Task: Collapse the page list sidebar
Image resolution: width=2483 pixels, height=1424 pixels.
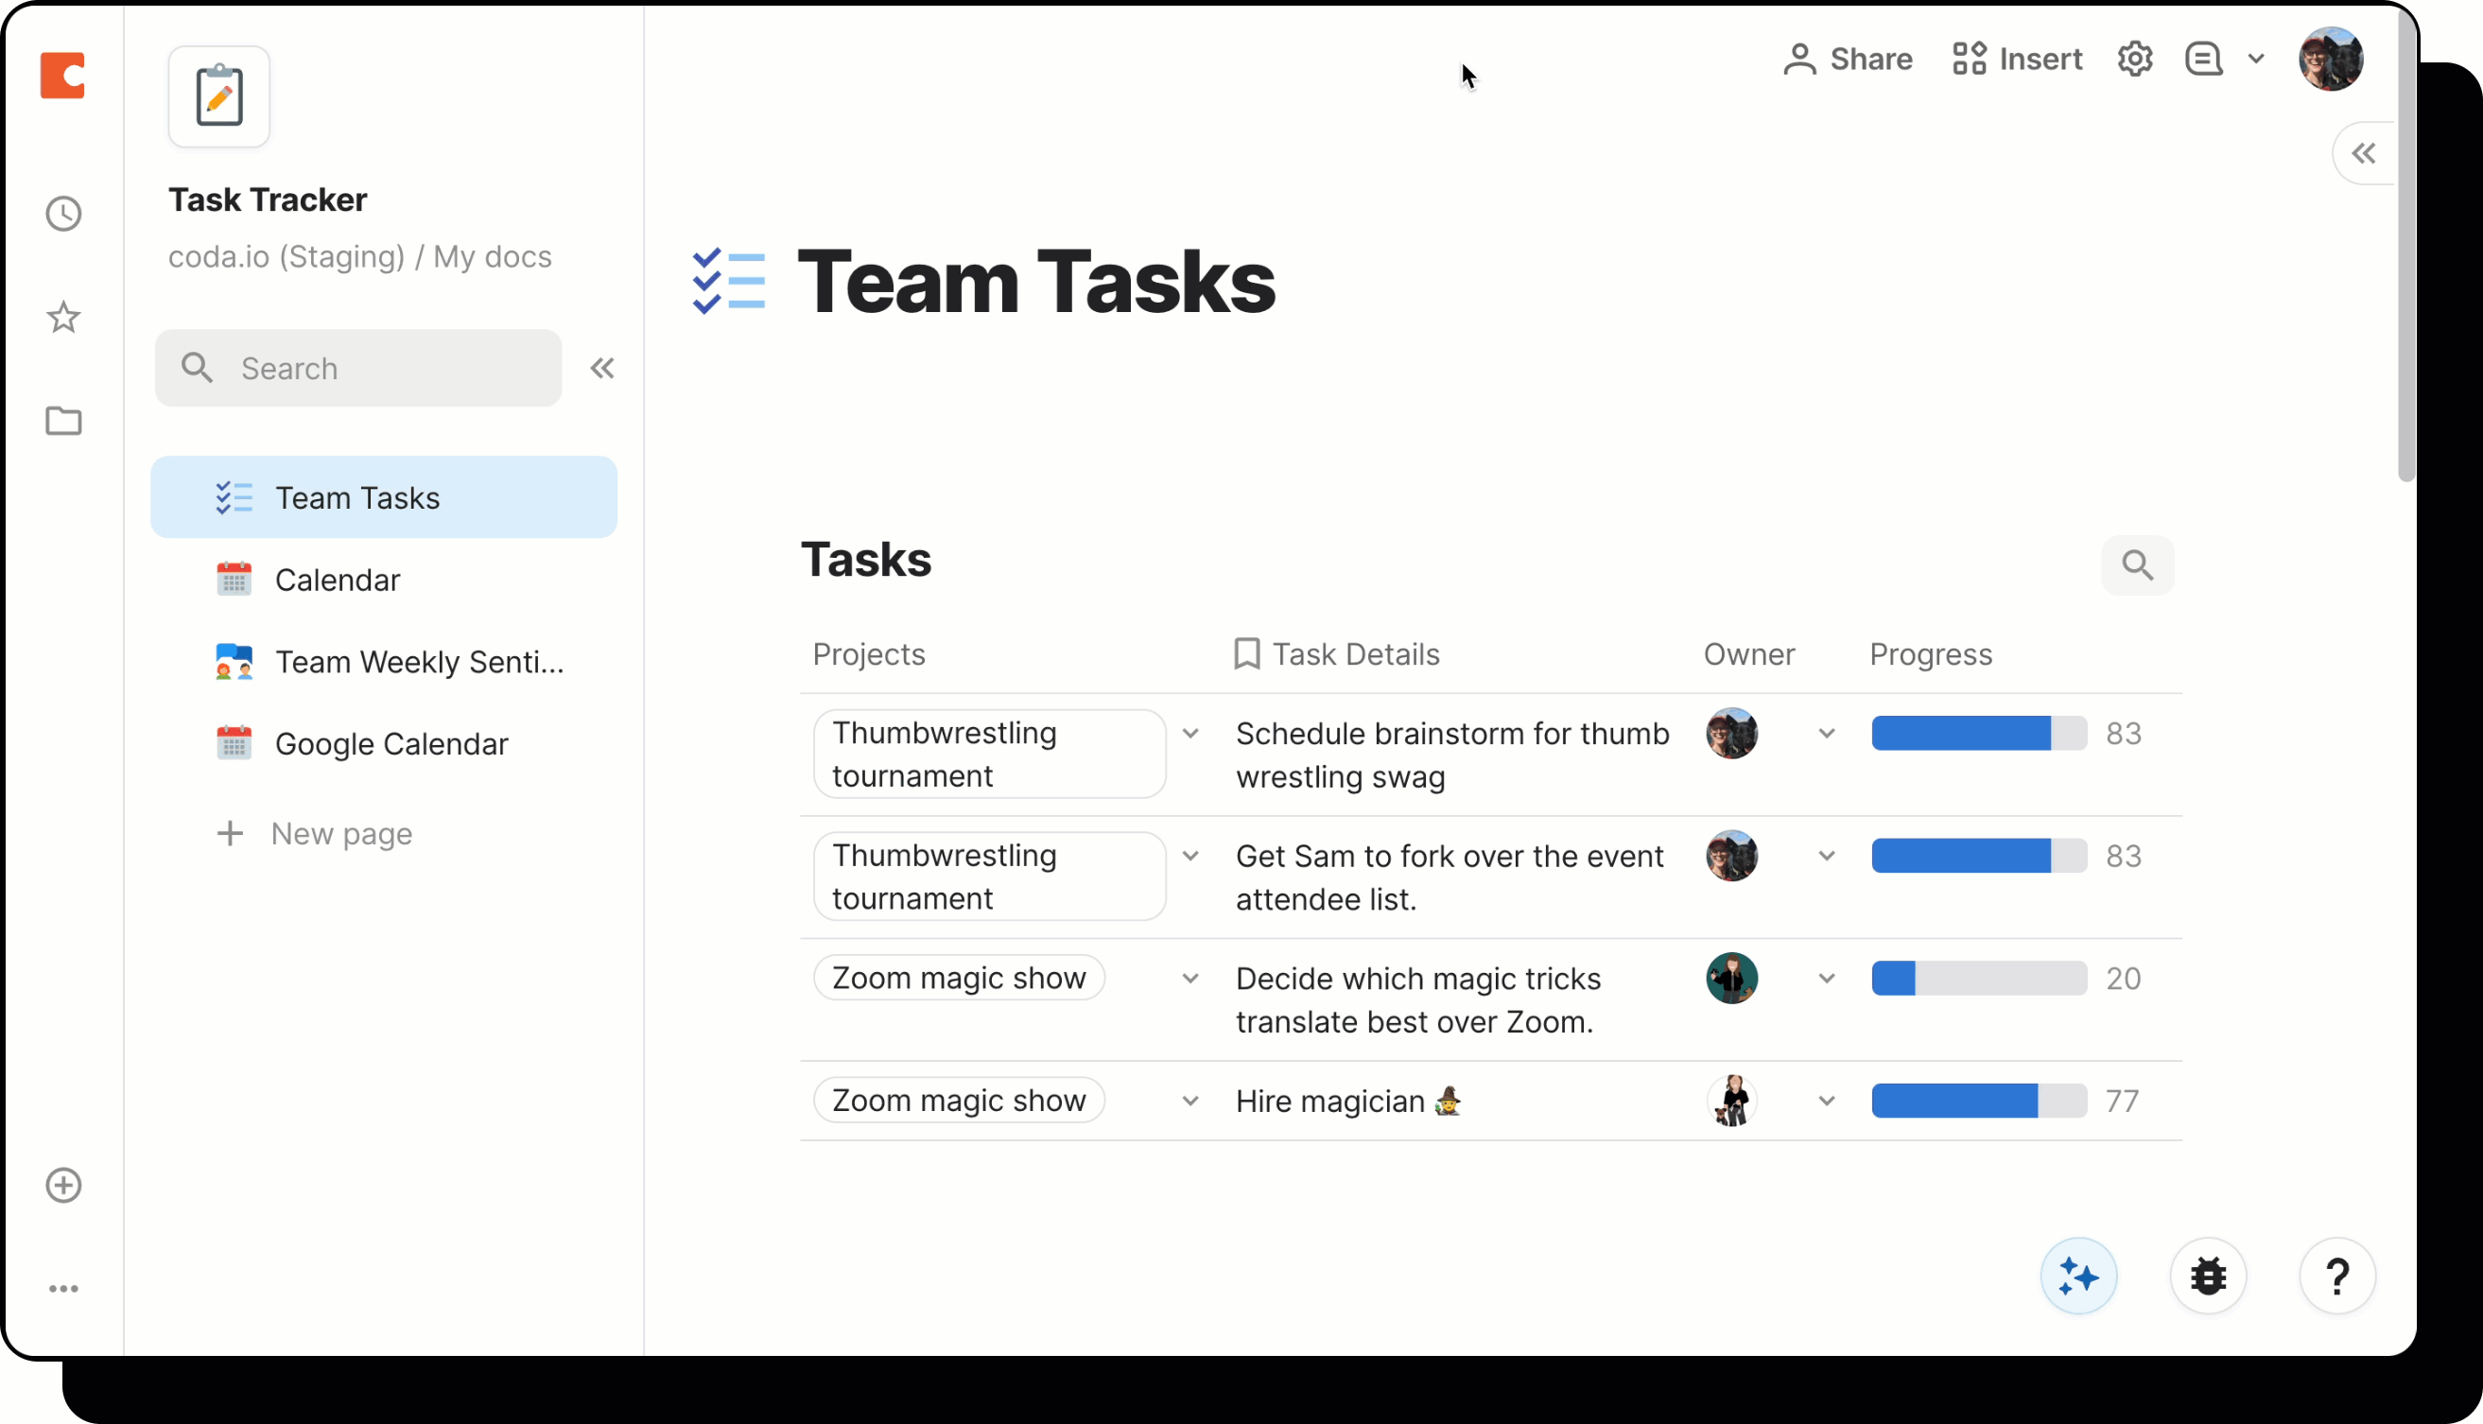Action: click(602, 368)
